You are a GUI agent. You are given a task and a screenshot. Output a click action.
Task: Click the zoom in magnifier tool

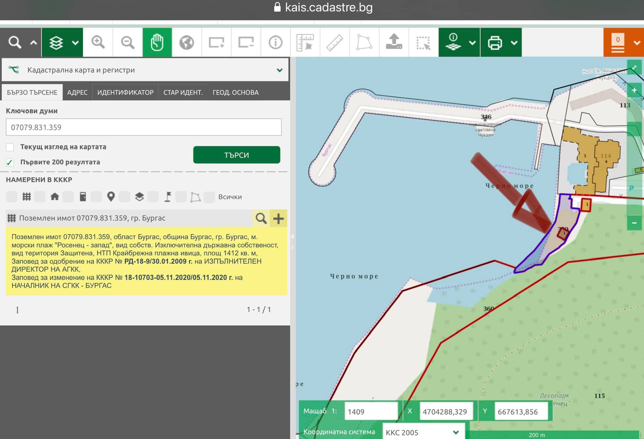pyautogui.click(x=98, y=42)
